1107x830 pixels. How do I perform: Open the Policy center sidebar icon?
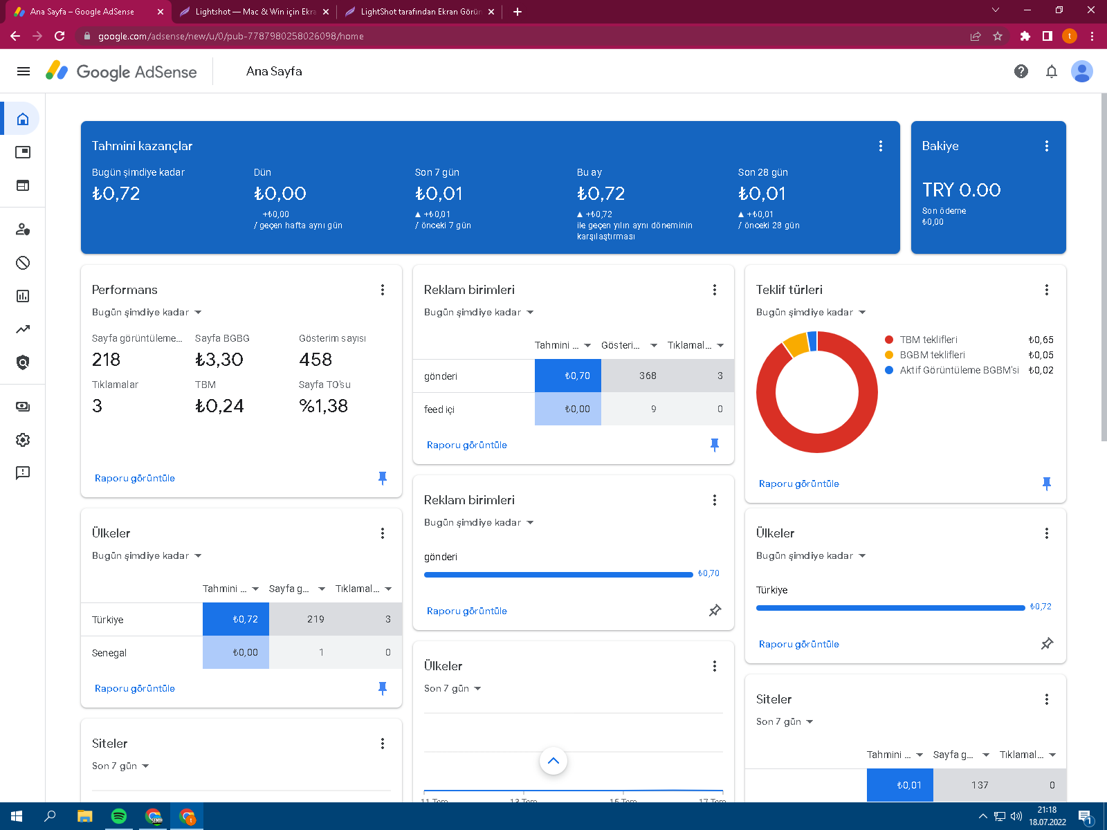coord(23,362)
